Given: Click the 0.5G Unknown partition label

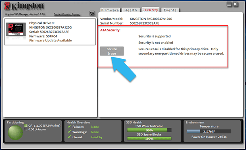Looking at the screenshot, I should pyautogui.click(x=37, y=129).
